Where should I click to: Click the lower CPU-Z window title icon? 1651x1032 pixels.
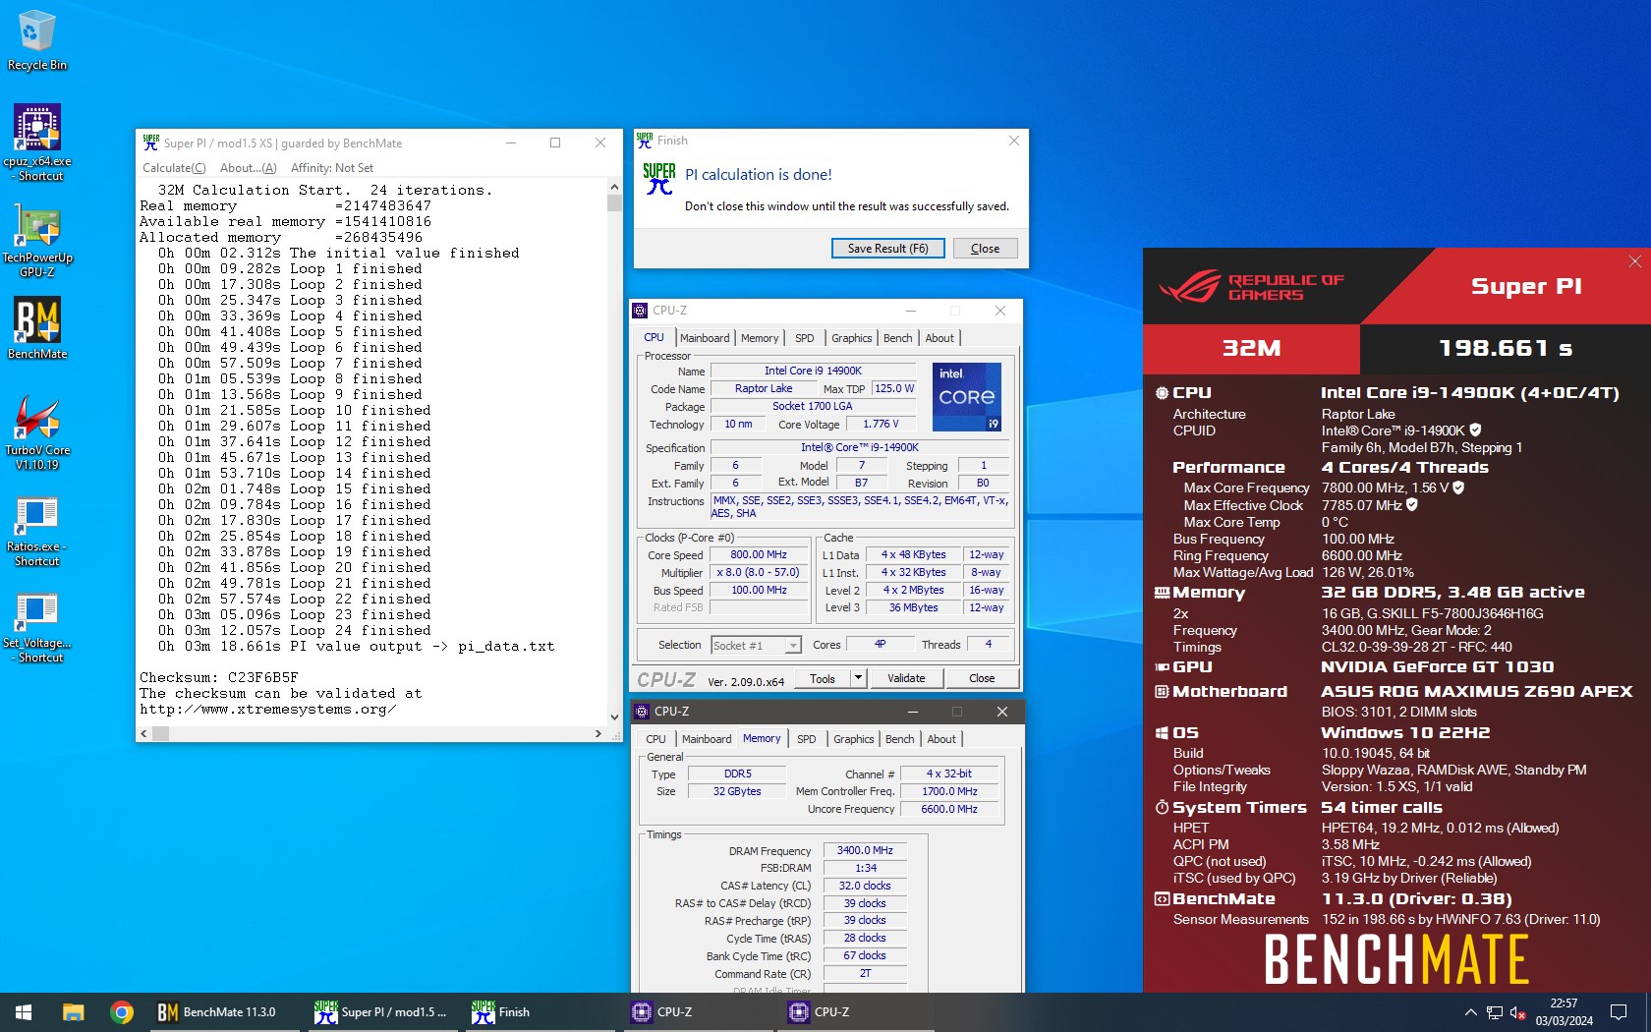(x=642, y=712)
